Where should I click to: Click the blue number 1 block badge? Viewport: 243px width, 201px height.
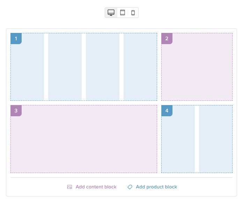coord(16,39)
